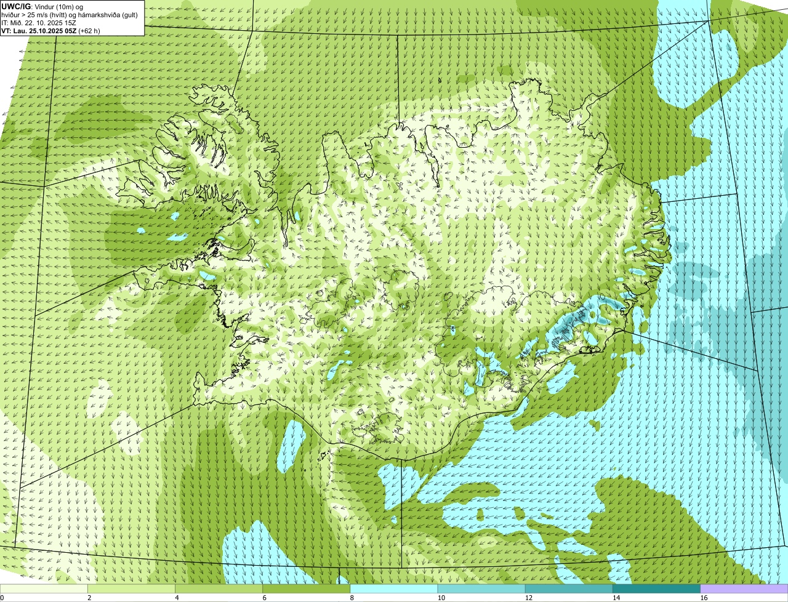The image size is (788, 602).
Task: Click the legend scale label '4'
Action: [x=177, y=598]
